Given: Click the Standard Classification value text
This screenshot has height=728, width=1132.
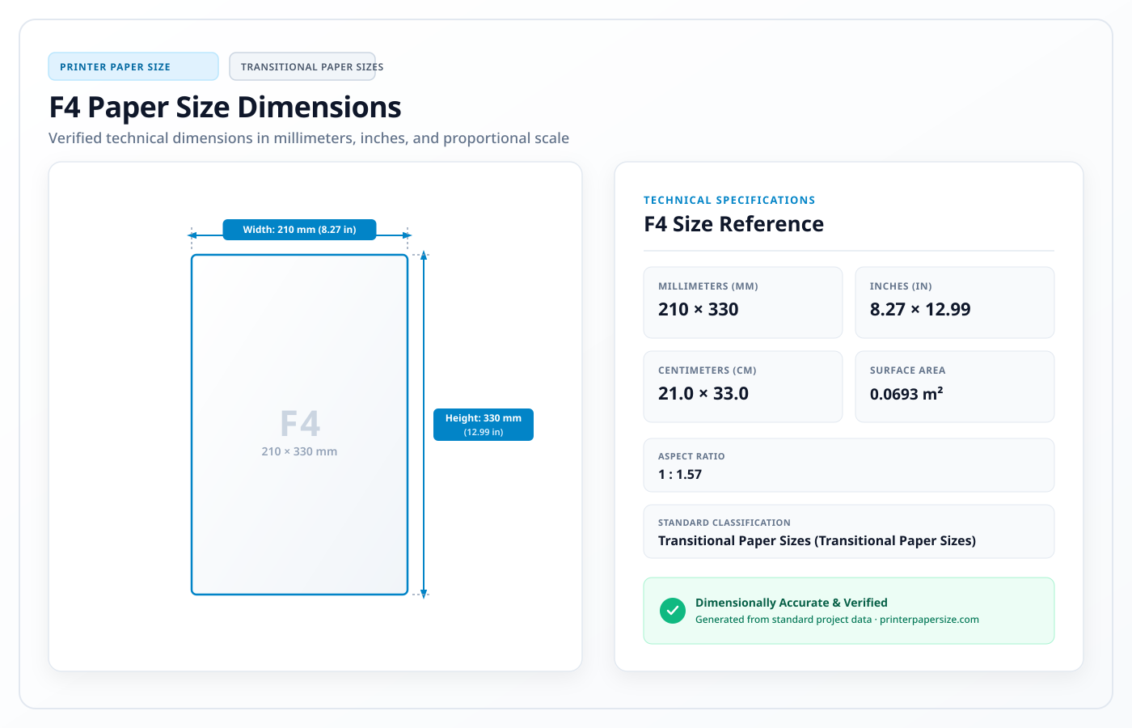Looking at the screenshot, I should coord(817,541).
